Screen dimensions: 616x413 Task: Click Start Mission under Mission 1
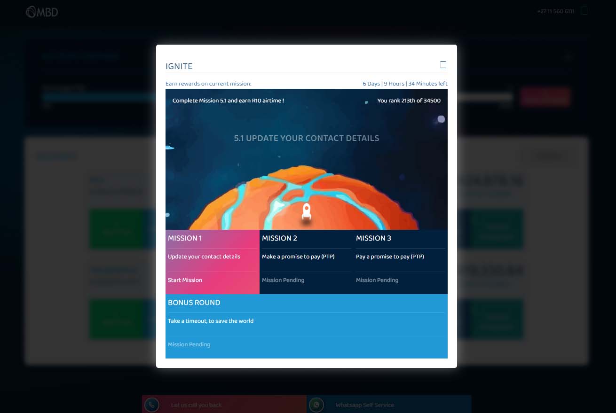click(185, 280)
